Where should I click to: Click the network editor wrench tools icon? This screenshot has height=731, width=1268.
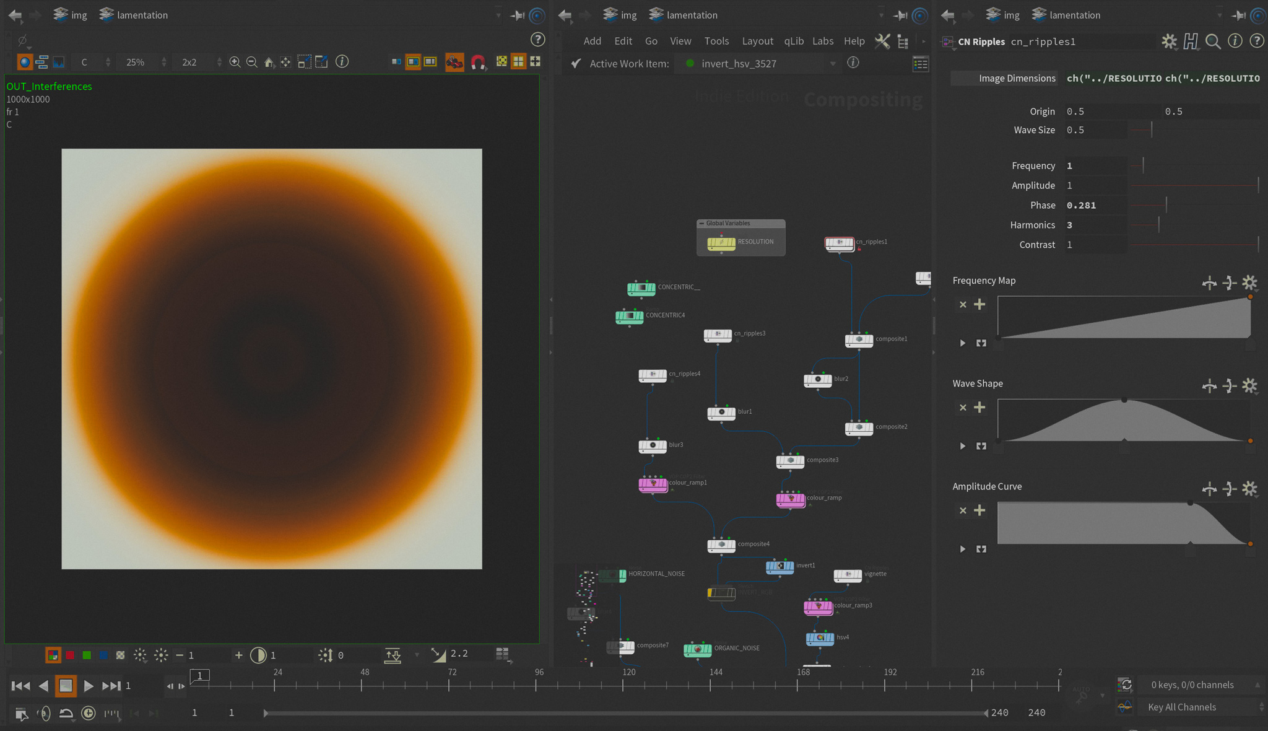tap(882, 42)
